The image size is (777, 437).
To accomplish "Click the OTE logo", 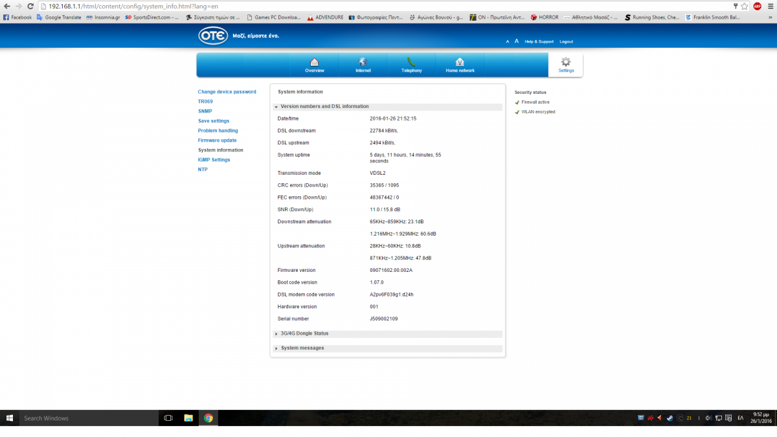I will coord(213,36).
